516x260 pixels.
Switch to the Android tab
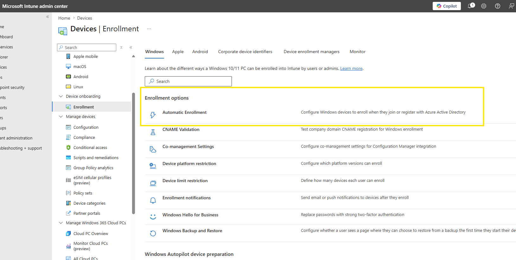[200, 52]
